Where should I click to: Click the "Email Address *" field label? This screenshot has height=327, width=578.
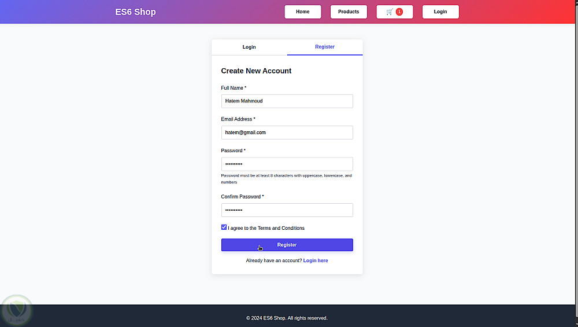238,119
